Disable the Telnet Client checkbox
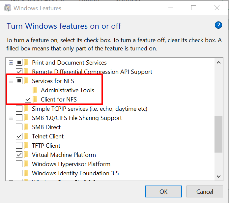The width and height of the screenshot is (229, 203). tap(19, 136)
